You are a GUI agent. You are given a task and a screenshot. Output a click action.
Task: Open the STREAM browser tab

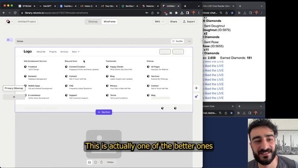[x=27, y=6]
